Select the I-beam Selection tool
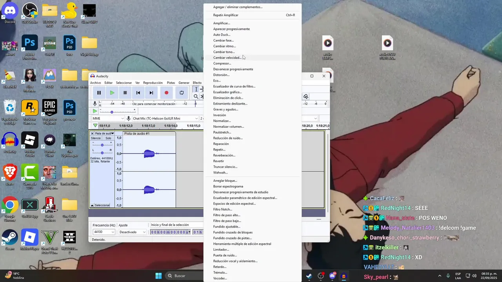Screen dimensions: 502x282 pos(196,89)
